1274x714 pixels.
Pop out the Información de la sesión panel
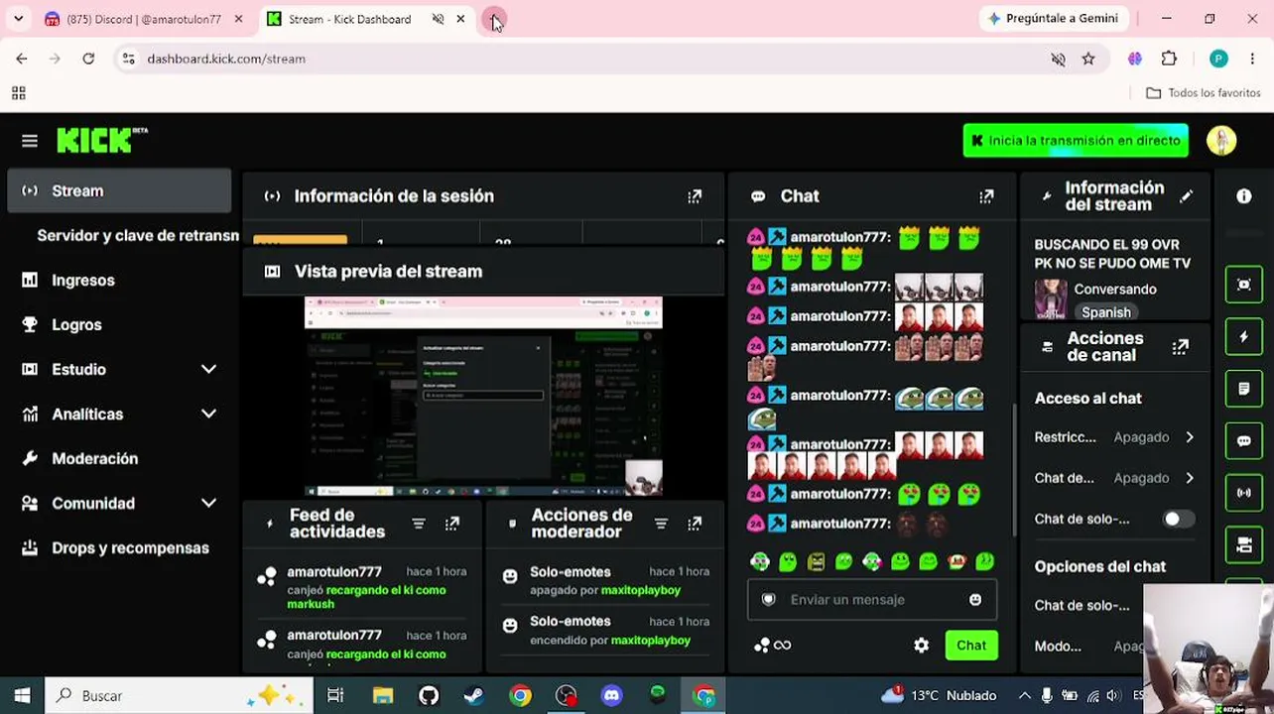point(695,196)
